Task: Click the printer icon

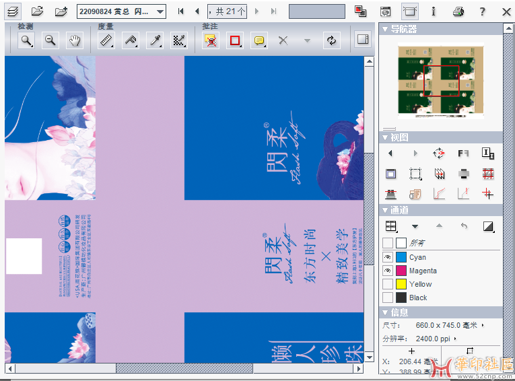Action: coord(458,11)
